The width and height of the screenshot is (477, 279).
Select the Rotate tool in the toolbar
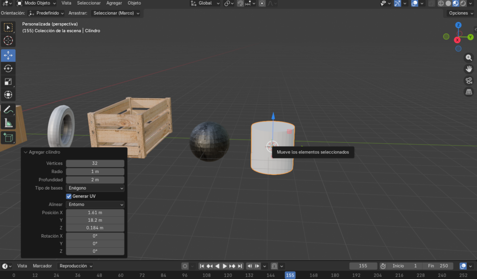[8, 69]
